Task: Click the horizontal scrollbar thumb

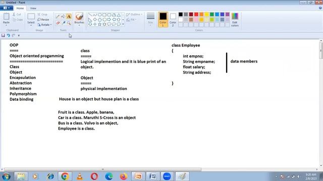Action: tap(102, 169)
